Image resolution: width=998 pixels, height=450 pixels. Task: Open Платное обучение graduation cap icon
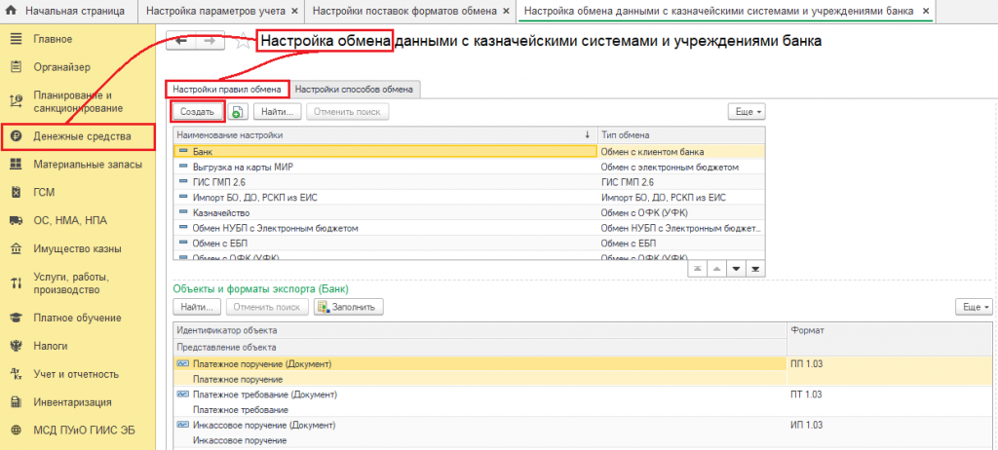(x=17, y=318)
